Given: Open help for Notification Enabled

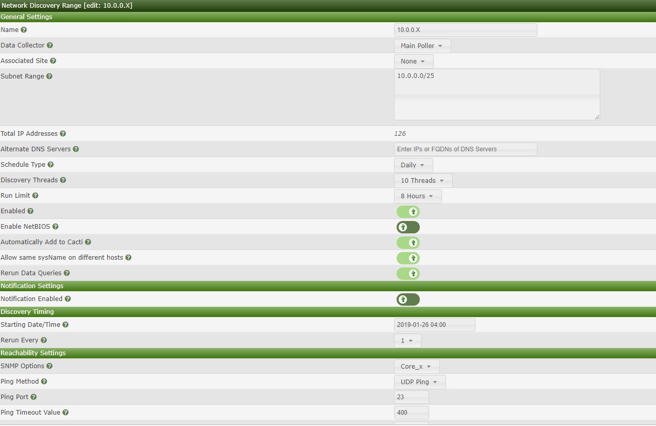Looking at the screenshot, I should tap(68, 298).
